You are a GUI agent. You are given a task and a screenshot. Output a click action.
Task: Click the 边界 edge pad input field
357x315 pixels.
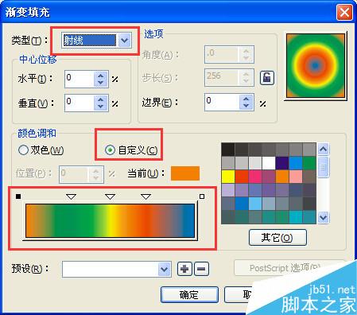click(x=222, y=102)
